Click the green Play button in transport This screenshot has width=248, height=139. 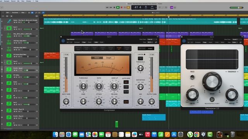[x=118, y=7]
